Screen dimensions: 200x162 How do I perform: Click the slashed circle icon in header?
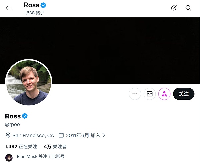[174, 8]
